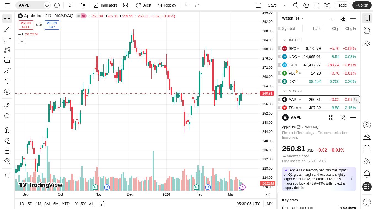Select the YTD time range
The image size is (373, 209).
tap(66, 204)
